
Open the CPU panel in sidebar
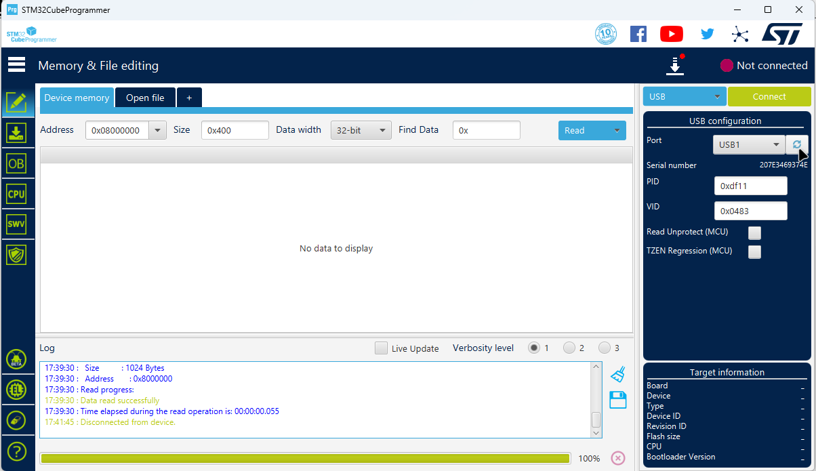pos(16,194)
